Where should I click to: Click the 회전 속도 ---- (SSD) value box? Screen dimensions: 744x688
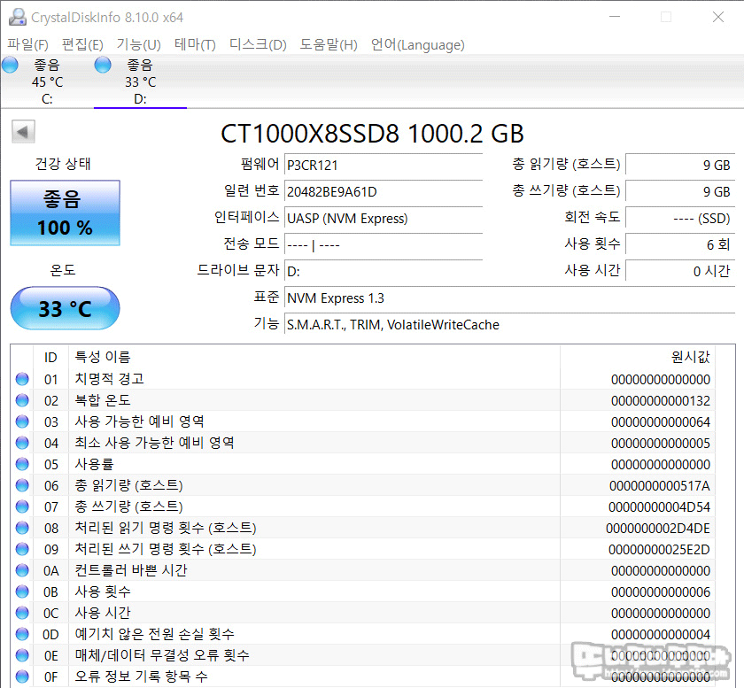(680, 218)
